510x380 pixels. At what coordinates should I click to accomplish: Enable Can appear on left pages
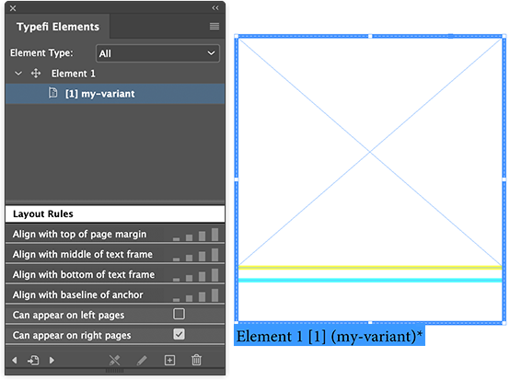[x=179, y=314]
